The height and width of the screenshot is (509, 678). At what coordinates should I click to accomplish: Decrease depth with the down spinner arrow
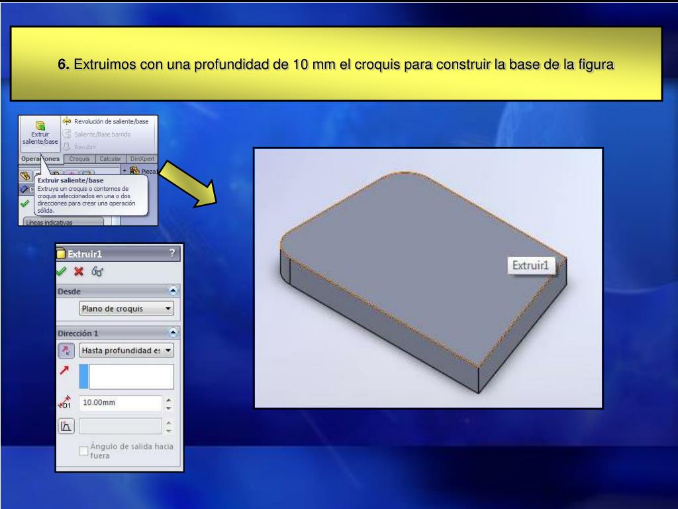pos(169,408)
